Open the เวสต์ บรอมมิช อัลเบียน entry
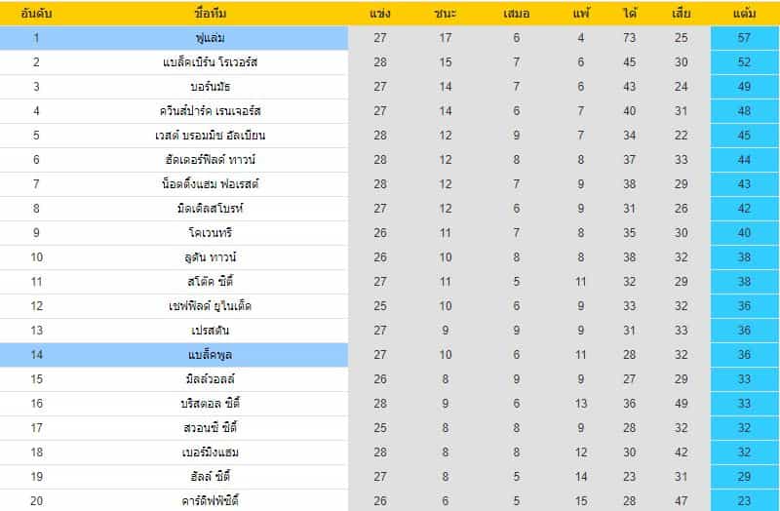Screen dimensions: 780x511 pos(210,136)
